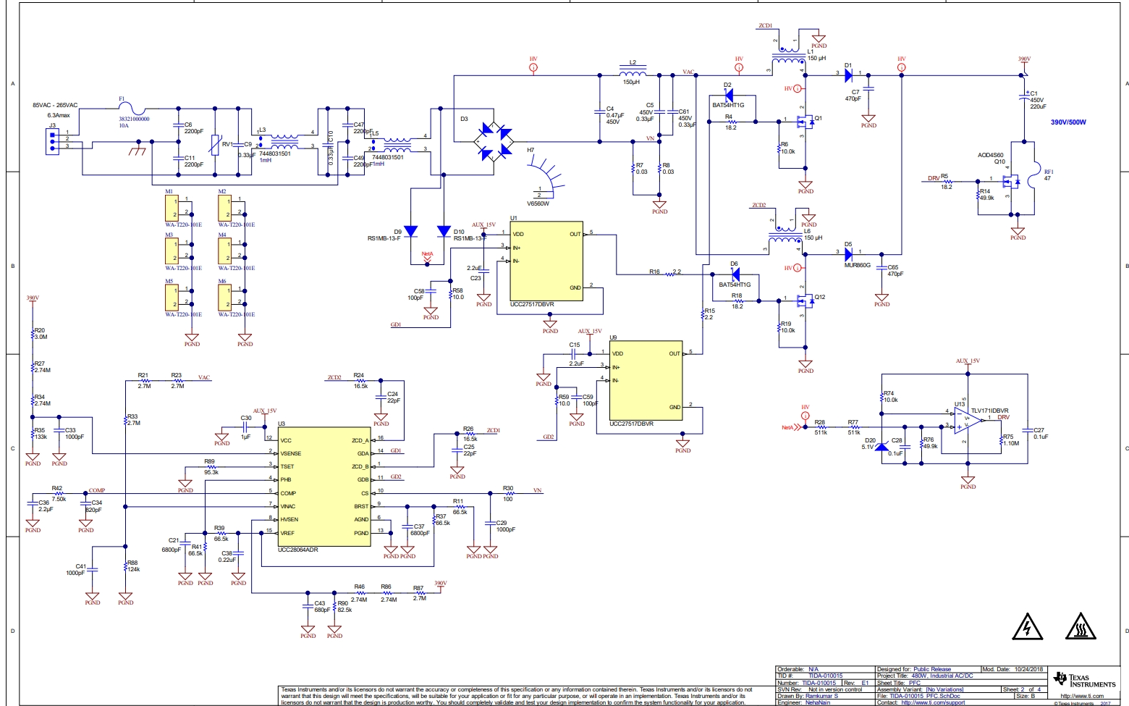Click the '[No Variations]' assembly variant text
The image size is (1129, 706).
(944, 689)
